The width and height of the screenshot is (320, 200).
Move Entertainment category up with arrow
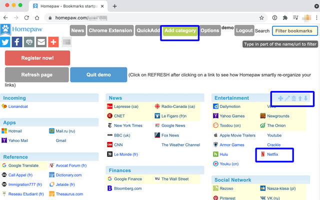click(x=300, y=98)
